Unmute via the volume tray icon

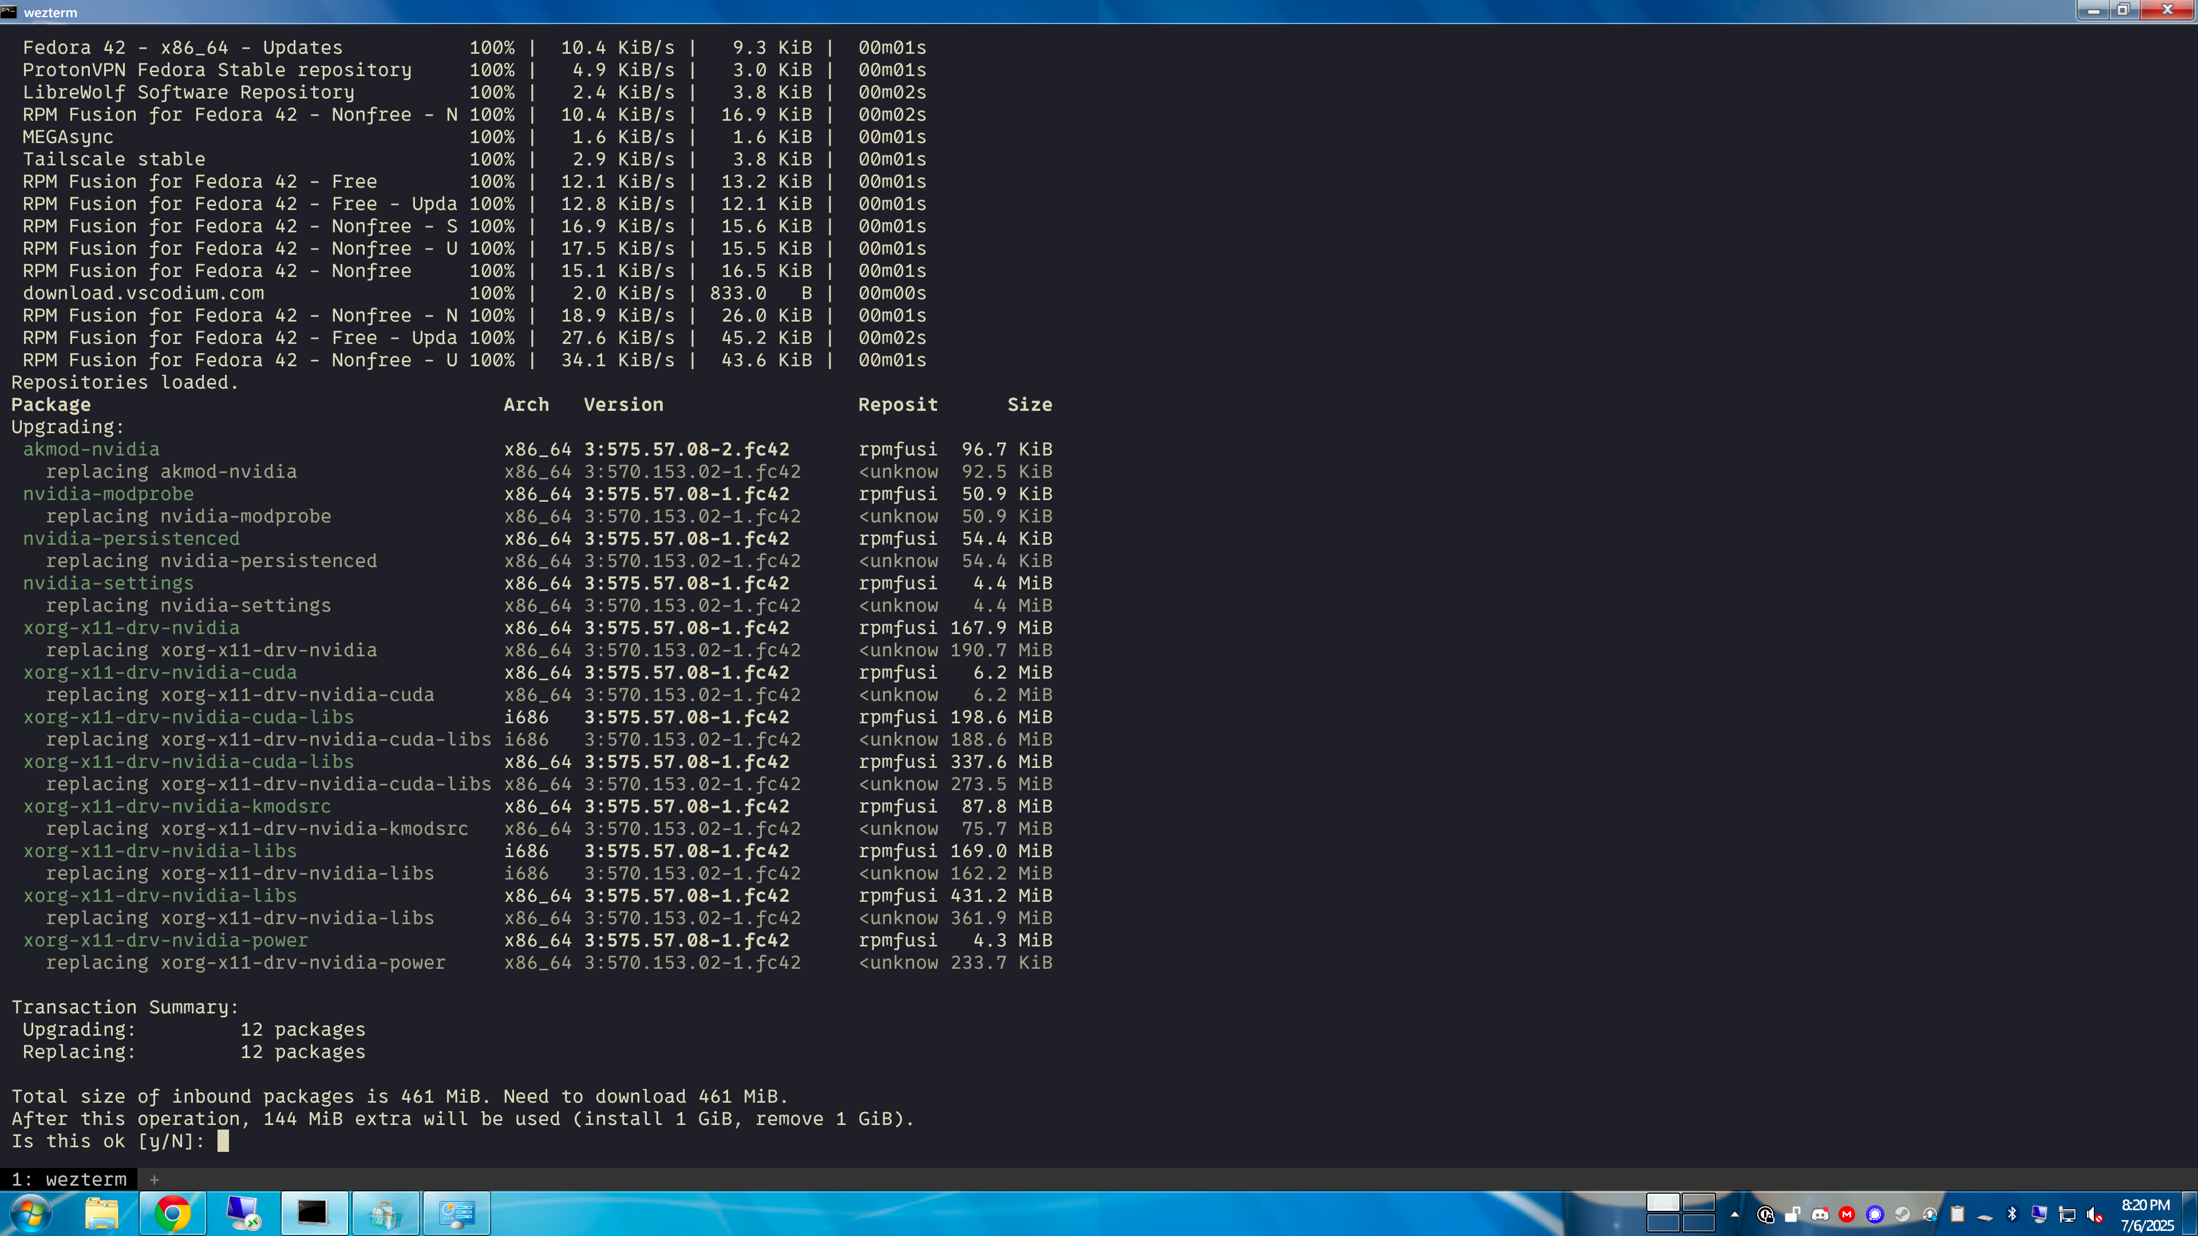[x=2095, y=1215]
